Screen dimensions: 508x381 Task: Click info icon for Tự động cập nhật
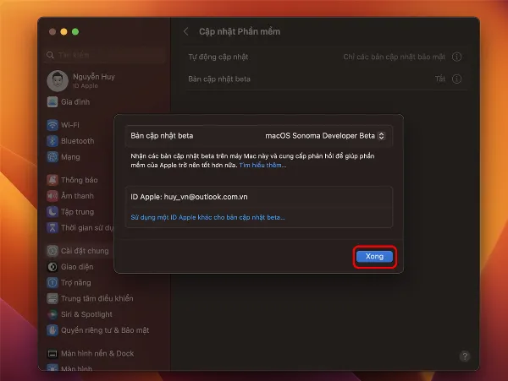457,57
